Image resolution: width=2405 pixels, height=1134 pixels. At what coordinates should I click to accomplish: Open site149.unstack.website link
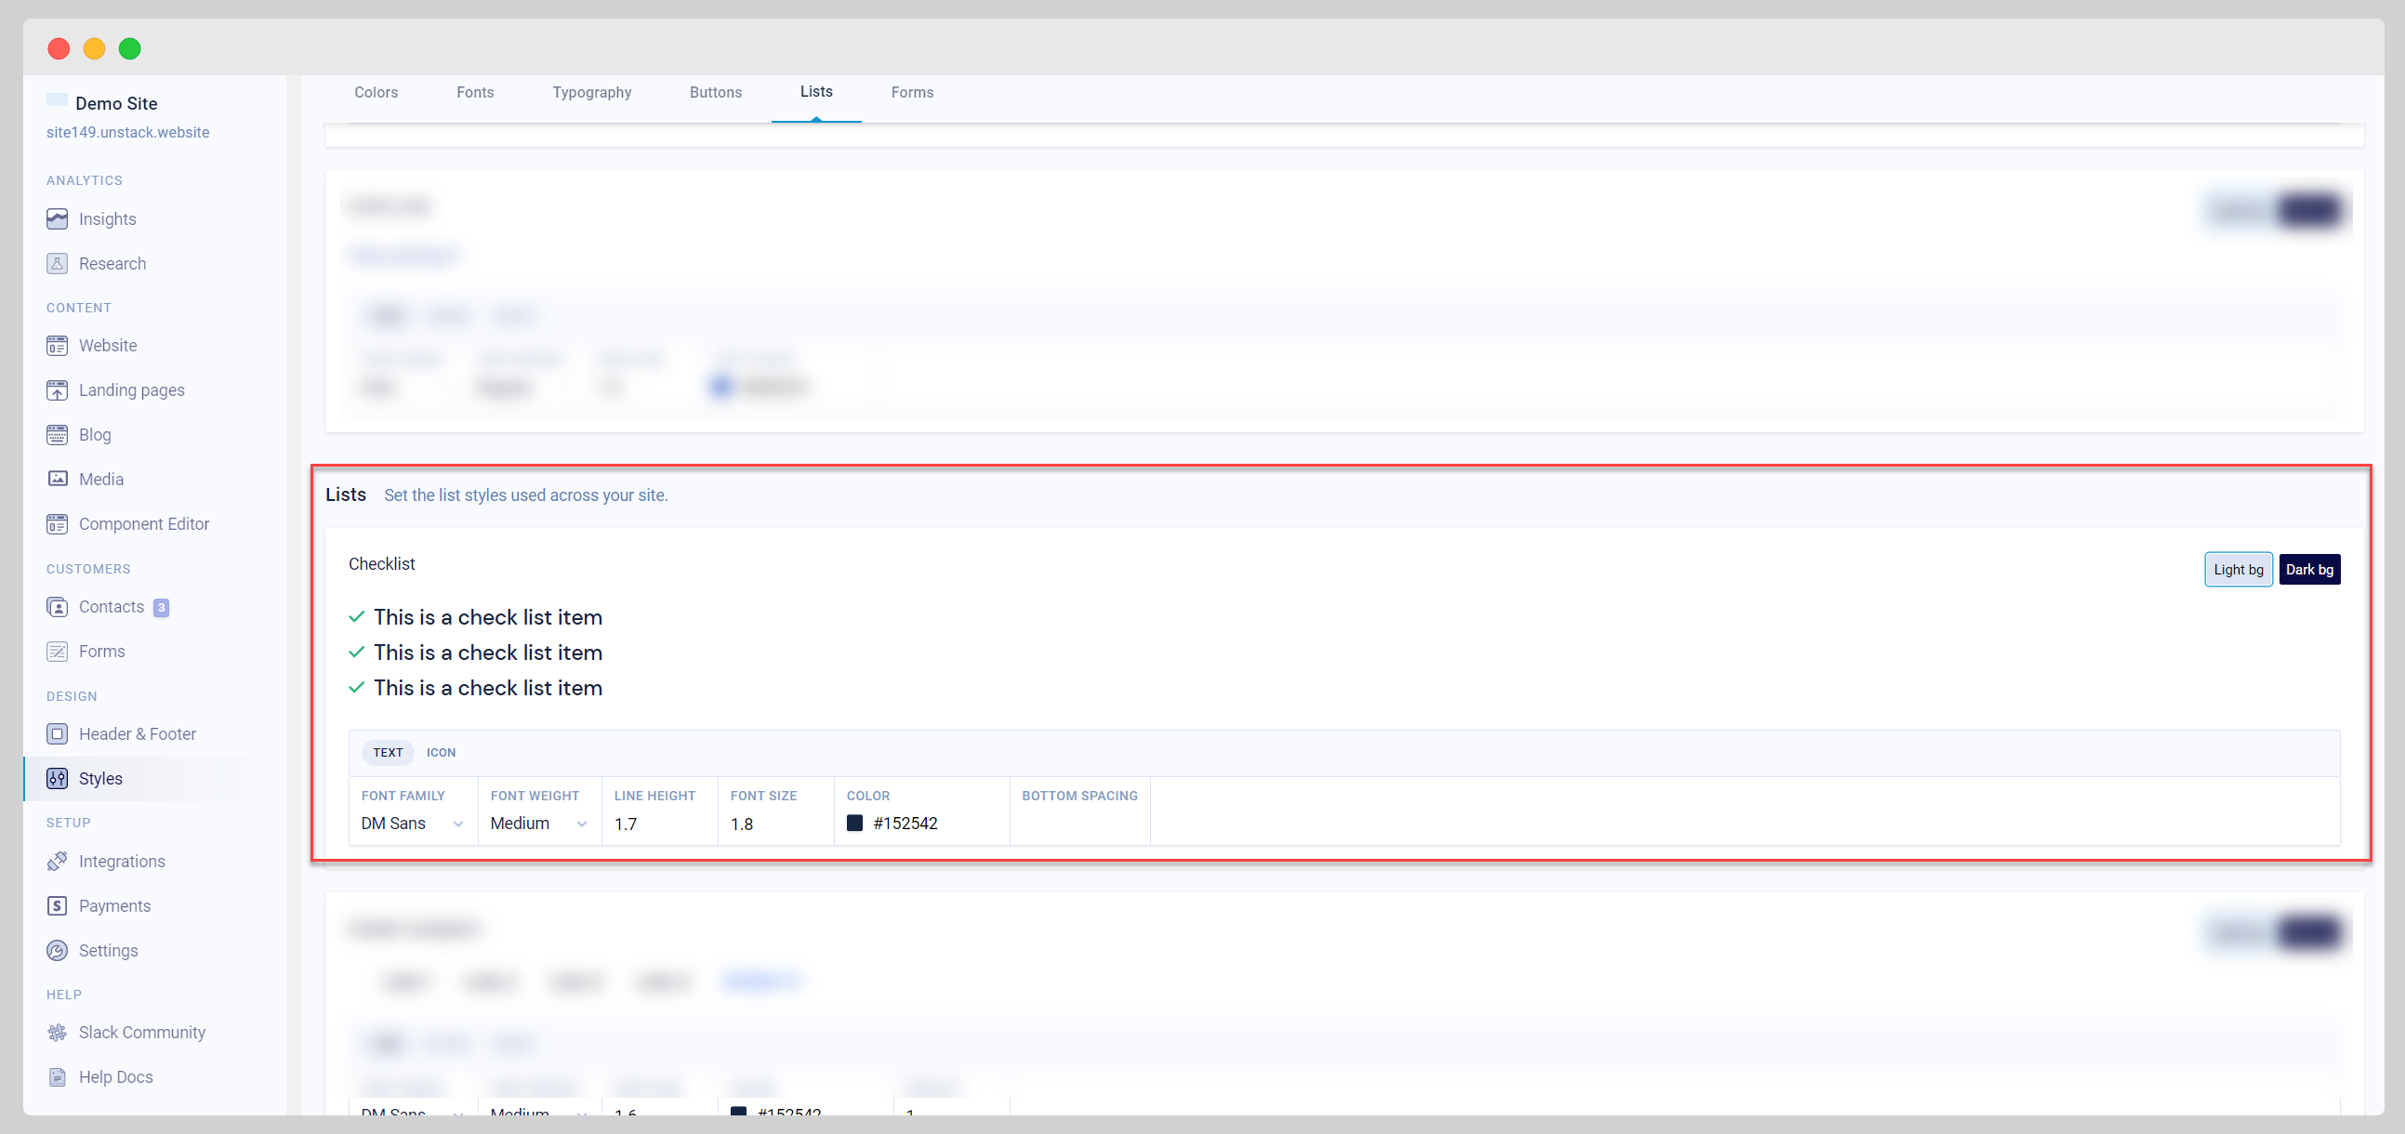(x=128, y=133)
